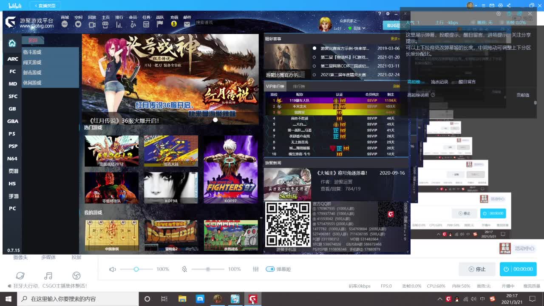The height and width of the screenshot is (306, 544).
Task: Open 活动中心 activity center
Action: pos(524,249)
